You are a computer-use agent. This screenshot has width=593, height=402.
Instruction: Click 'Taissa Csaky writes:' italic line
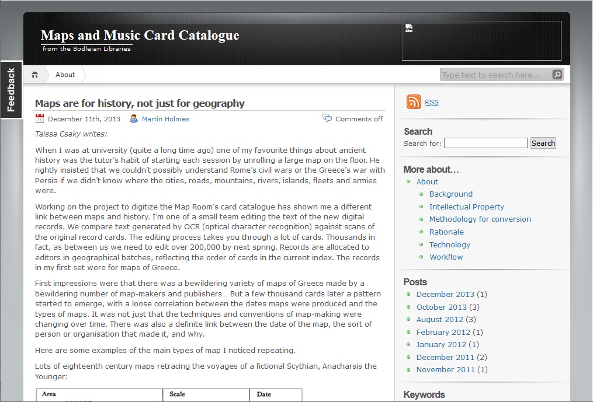click(71, 134)
